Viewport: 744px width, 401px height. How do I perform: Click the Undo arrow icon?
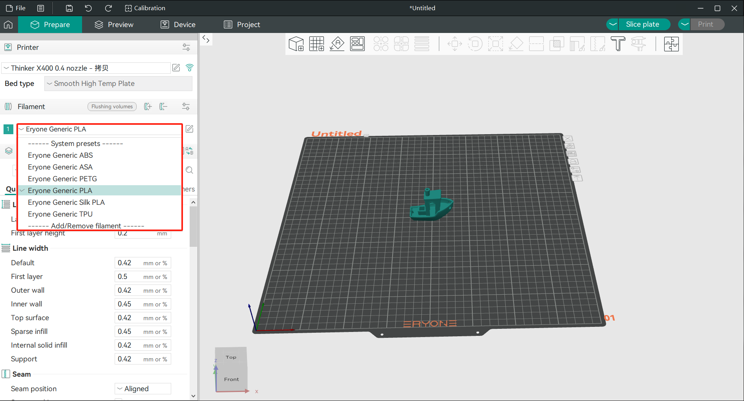[88, 8]
